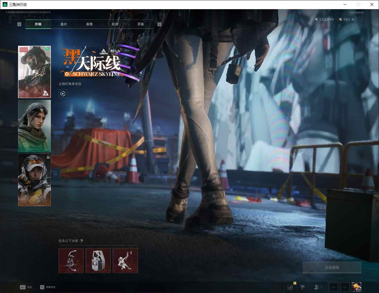This screenshot has height=293, width=379.
Task: Add currency with the plus next to 342
Action: 352,19
